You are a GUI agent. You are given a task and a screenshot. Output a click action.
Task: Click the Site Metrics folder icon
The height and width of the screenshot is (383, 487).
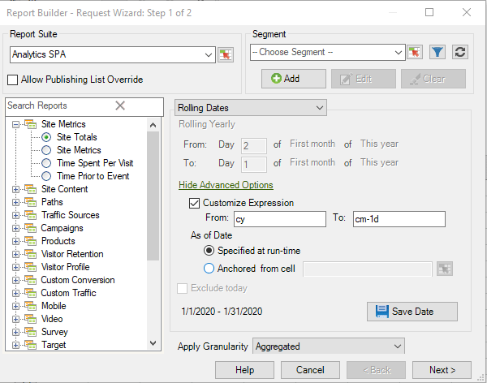coord(31,124)
